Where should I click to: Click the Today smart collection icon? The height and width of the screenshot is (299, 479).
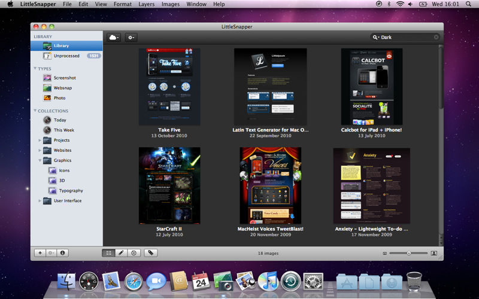tap(47, 120)
